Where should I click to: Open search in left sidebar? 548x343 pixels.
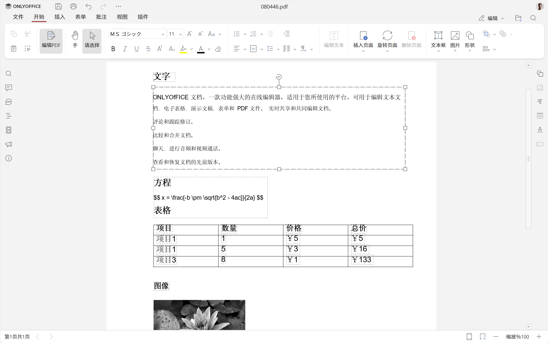(x=9, y=74)
